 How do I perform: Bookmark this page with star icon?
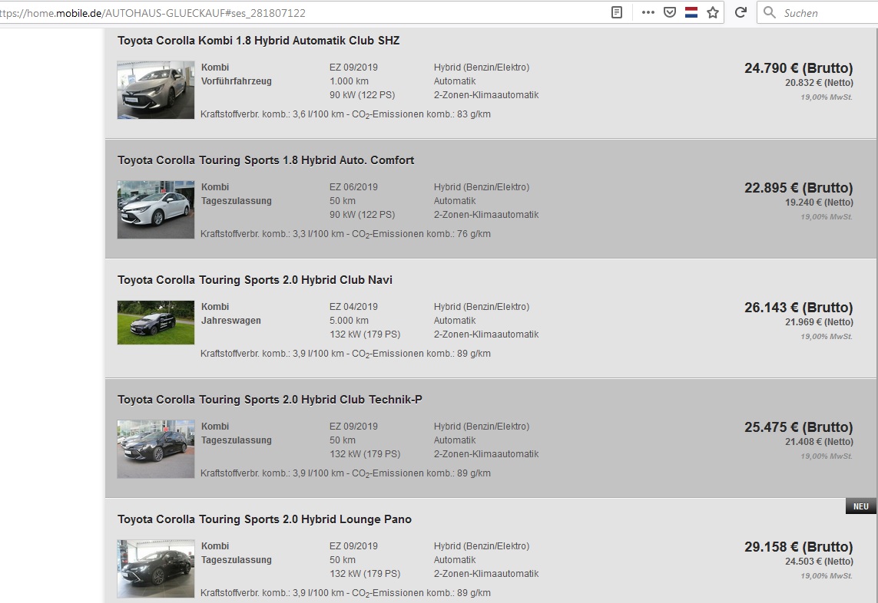pyautogui.click(x=712, y=12)
